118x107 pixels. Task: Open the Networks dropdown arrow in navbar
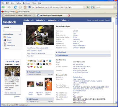coord(58,20)
